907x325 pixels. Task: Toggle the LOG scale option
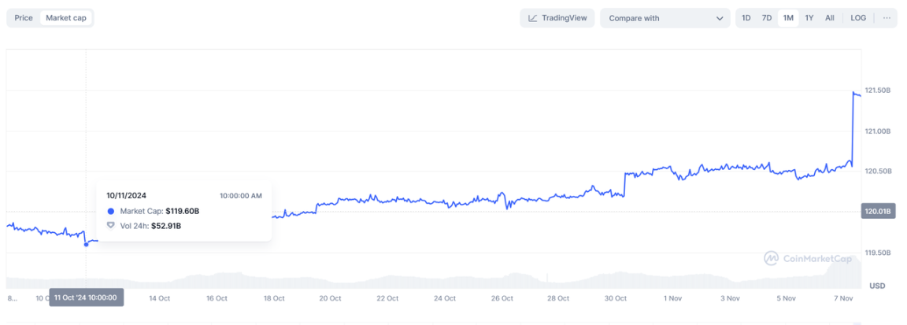pos(858,18)
